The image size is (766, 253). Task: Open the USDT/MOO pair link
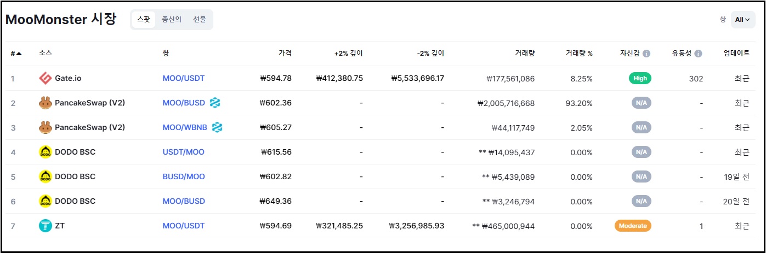pos(183,152)
